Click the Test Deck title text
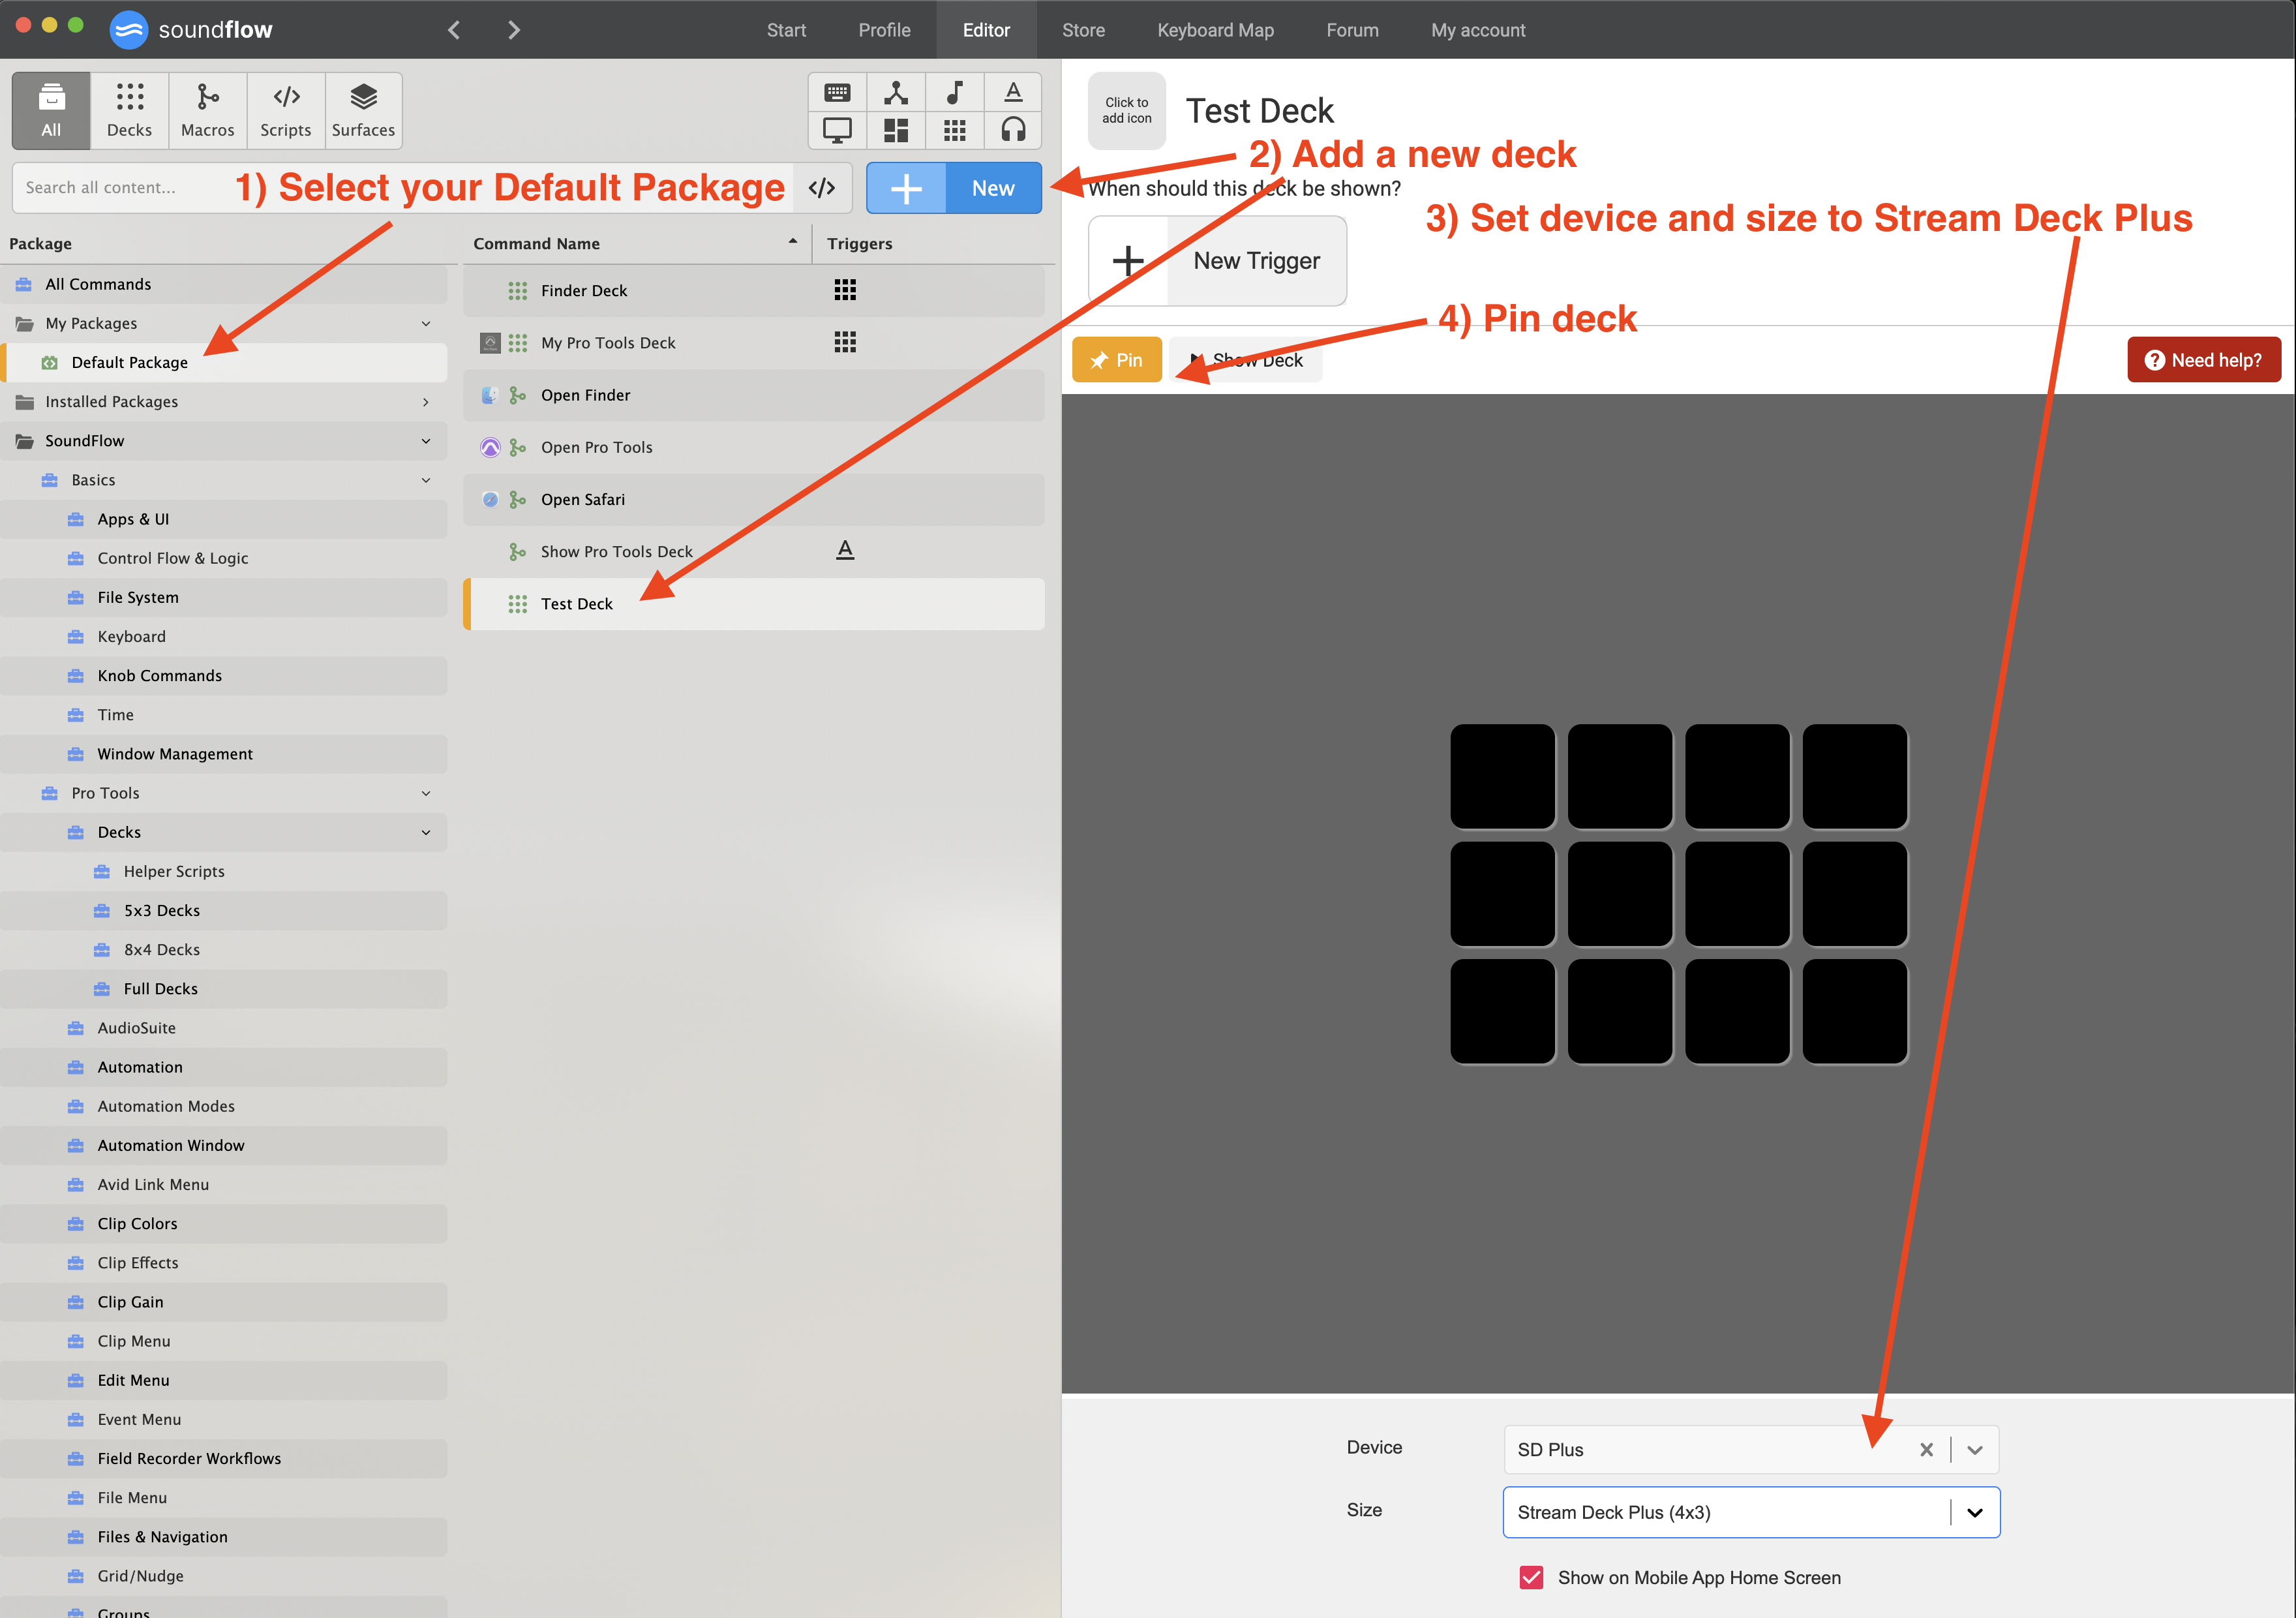 [x=1259, y=110]
